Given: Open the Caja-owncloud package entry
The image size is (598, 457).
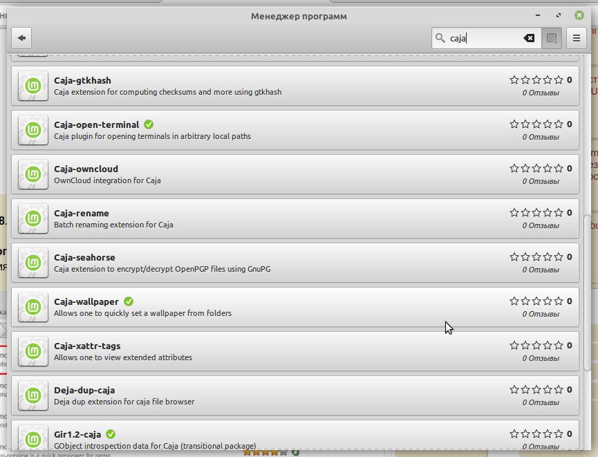Looking at the screenshot, I should [295, 174].
